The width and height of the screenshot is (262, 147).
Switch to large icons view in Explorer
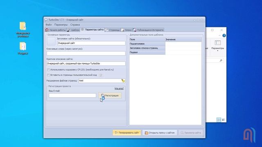223,120
